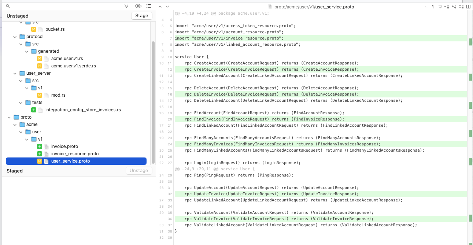Click the generated folder icon
The width and height of the screenshot is (473, 245).
coord(34,51)
